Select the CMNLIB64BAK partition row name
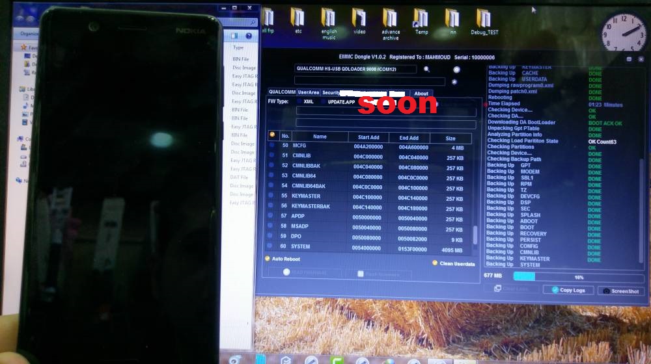This screenshot has width=651, height=364. [309, 186]
